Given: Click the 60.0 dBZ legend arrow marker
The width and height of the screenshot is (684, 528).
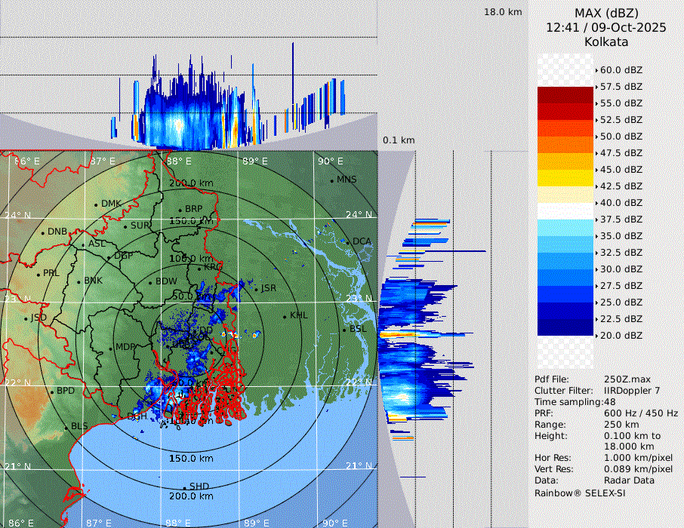Looking at the screenshot, I should tap(597, 70).
